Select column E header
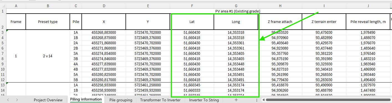Viewport: 392px width, 103px height. (x=148, y=6)
